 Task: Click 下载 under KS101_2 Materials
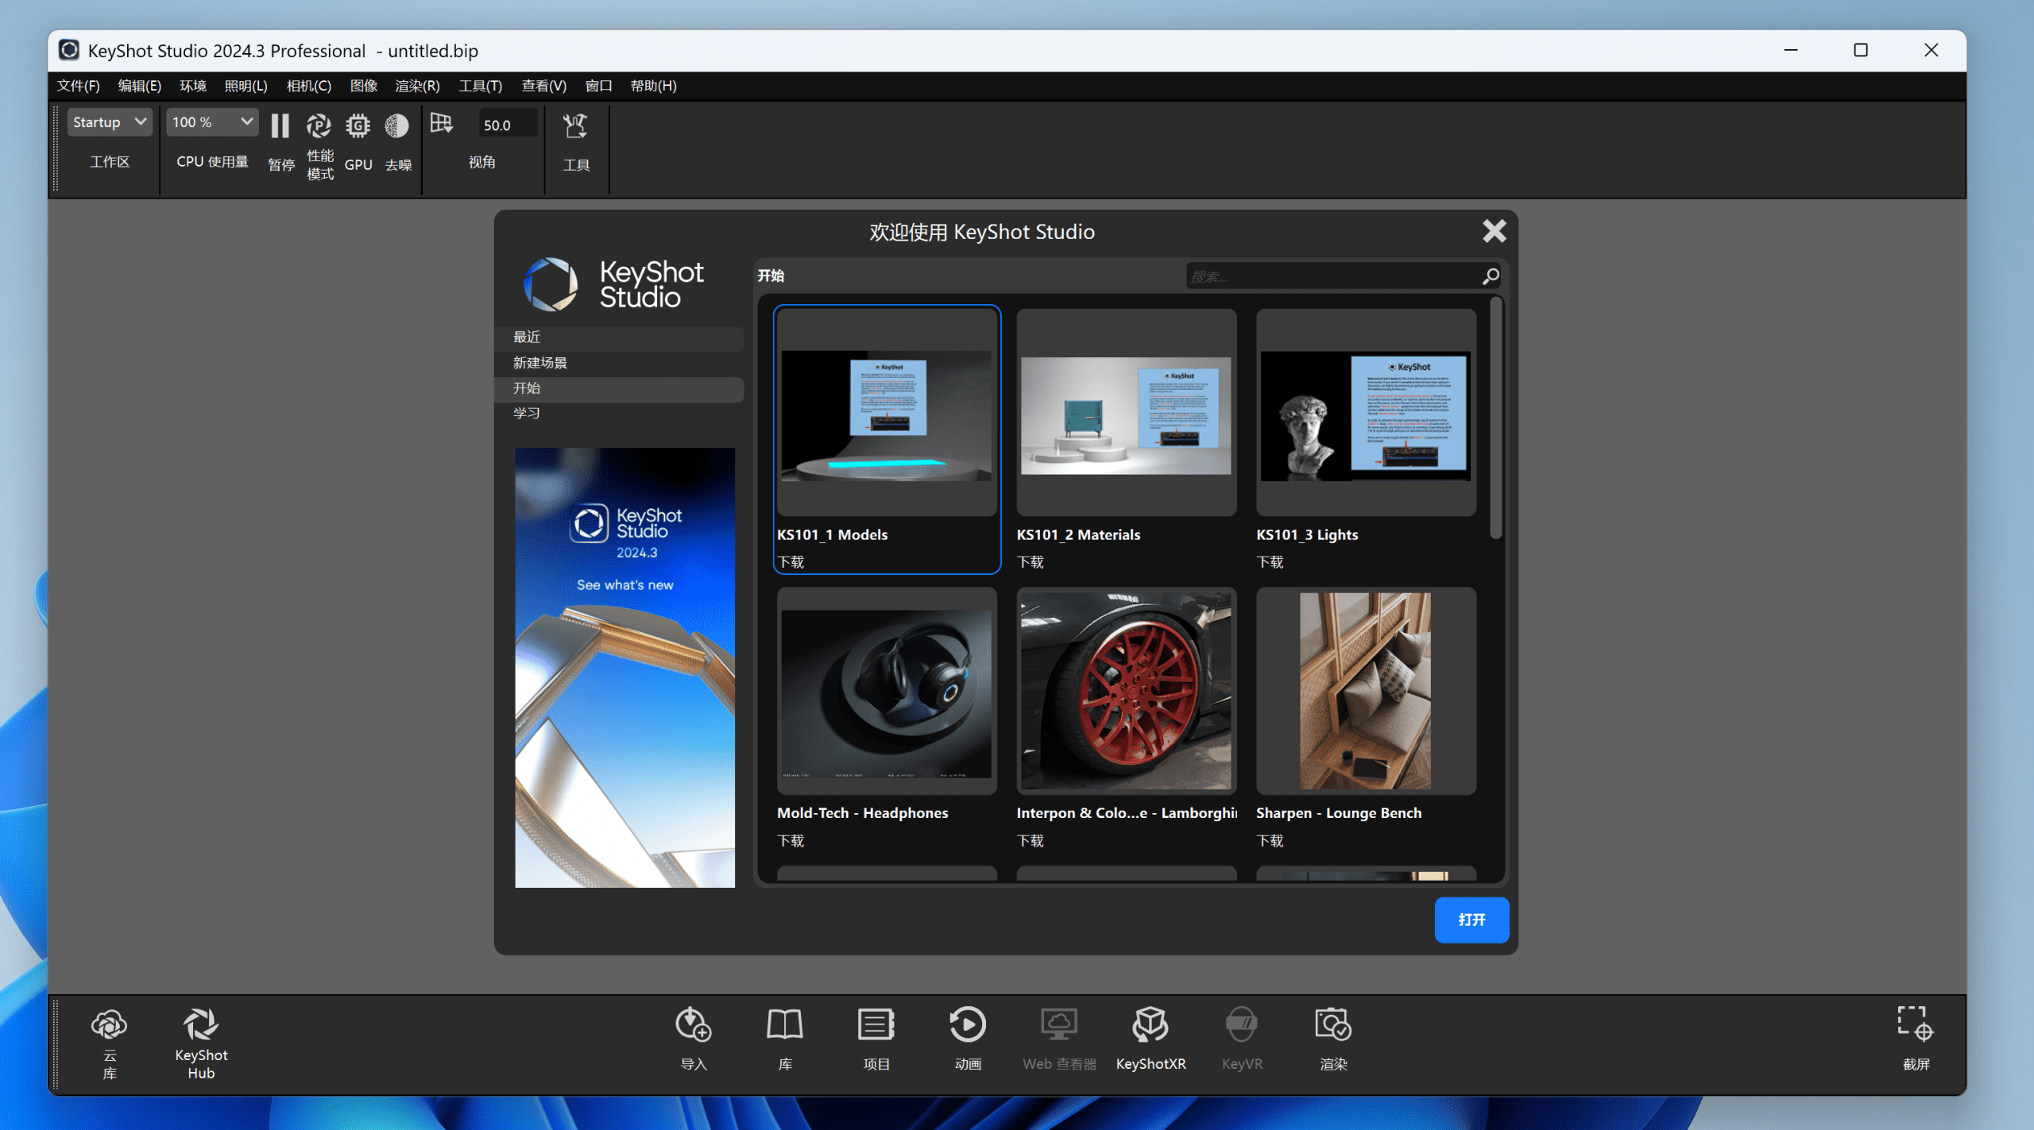tap(1031, 561)
